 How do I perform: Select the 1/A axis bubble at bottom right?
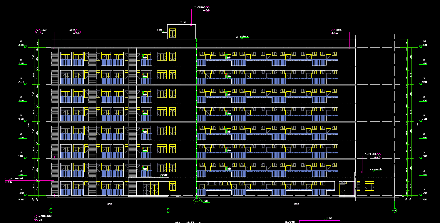click(394, 210)
